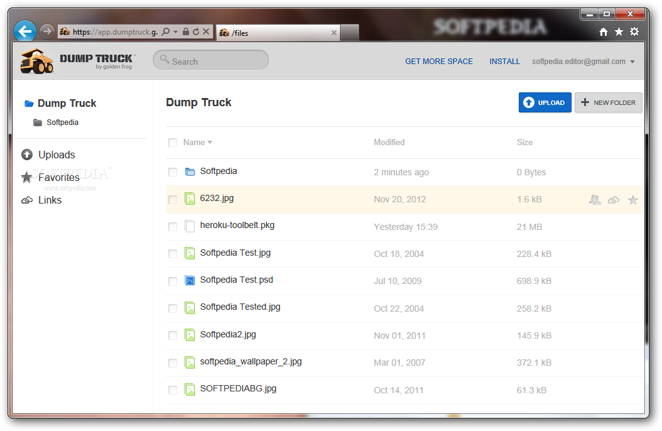Click the SOFTPEDIABG.jpg image icon
662x431 pixels.
click(190, 389)
